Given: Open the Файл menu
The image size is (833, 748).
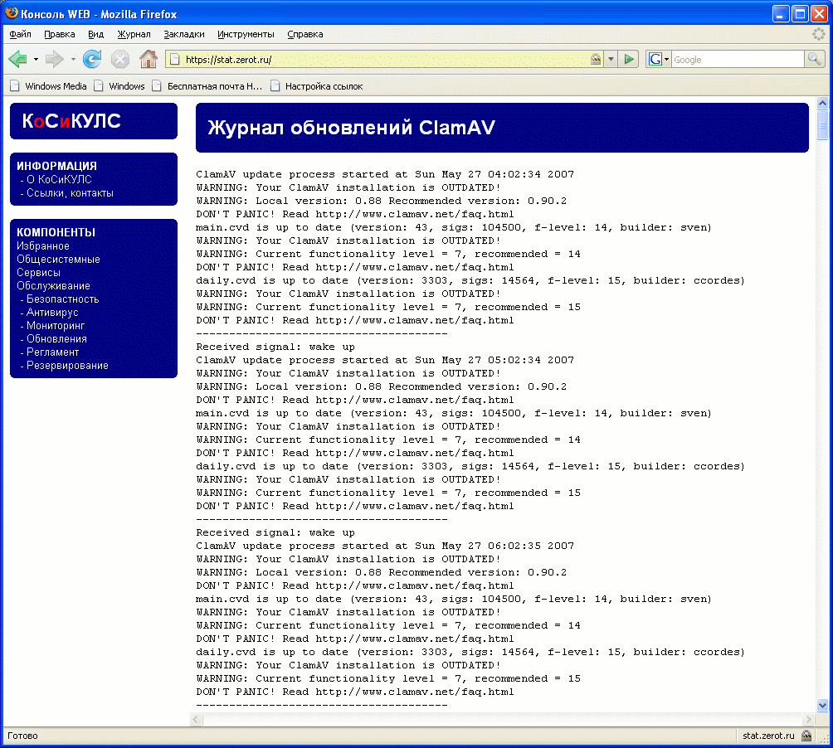Looking at the screenshot, I should click(20, 35).
